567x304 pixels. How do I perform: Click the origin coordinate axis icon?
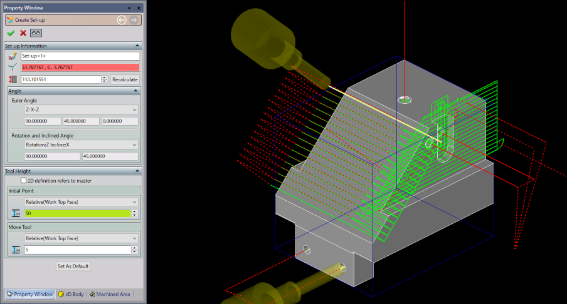pos(13,68)
